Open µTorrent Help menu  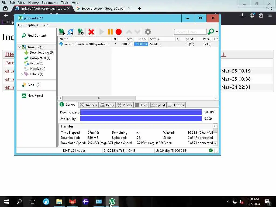pyautogui.click(x=45, y=25)
